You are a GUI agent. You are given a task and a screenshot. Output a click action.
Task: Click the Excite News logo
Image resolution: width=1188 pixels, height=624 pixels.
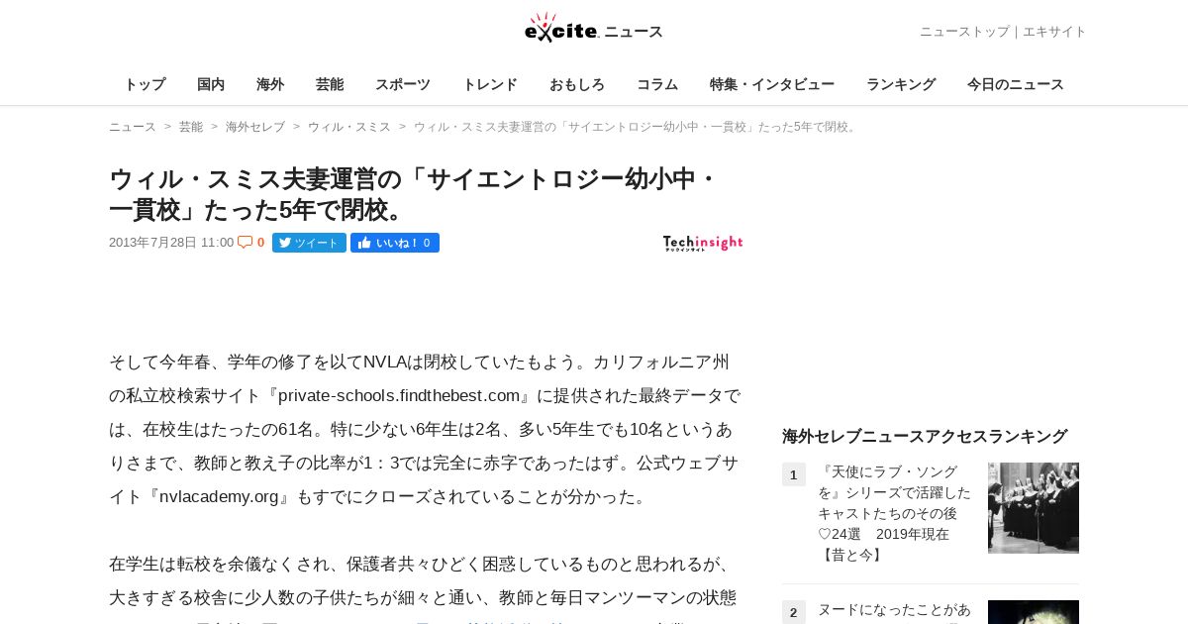(594, 28)
